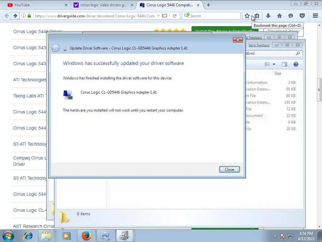This screenshot has height=242, width=322.
Task: Switch to the cirrus logic video drivers tab
Action: tap(103, 5)
